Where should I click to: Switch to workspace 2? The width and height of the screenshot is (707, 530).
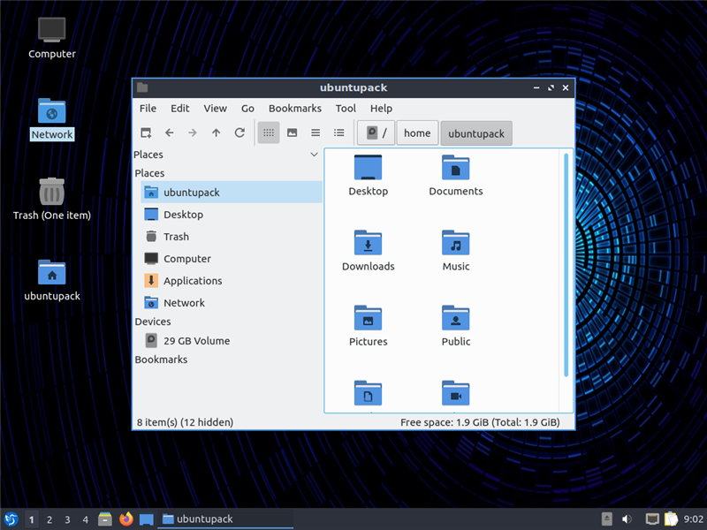point(49,519)
